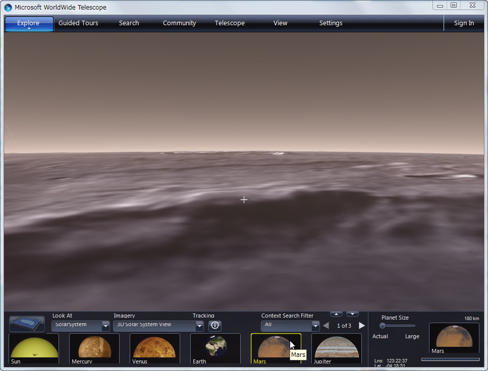Click the Tracking info icon

pyautogui.click(x=215, y=326)
